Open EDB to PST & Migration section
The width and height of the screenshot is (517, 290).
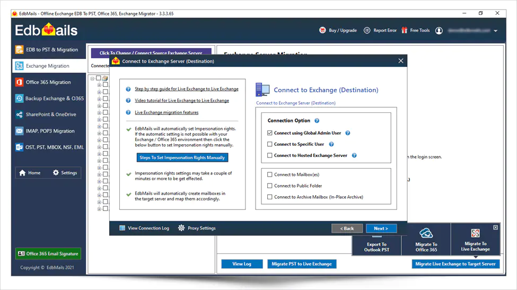click(48, 50)
